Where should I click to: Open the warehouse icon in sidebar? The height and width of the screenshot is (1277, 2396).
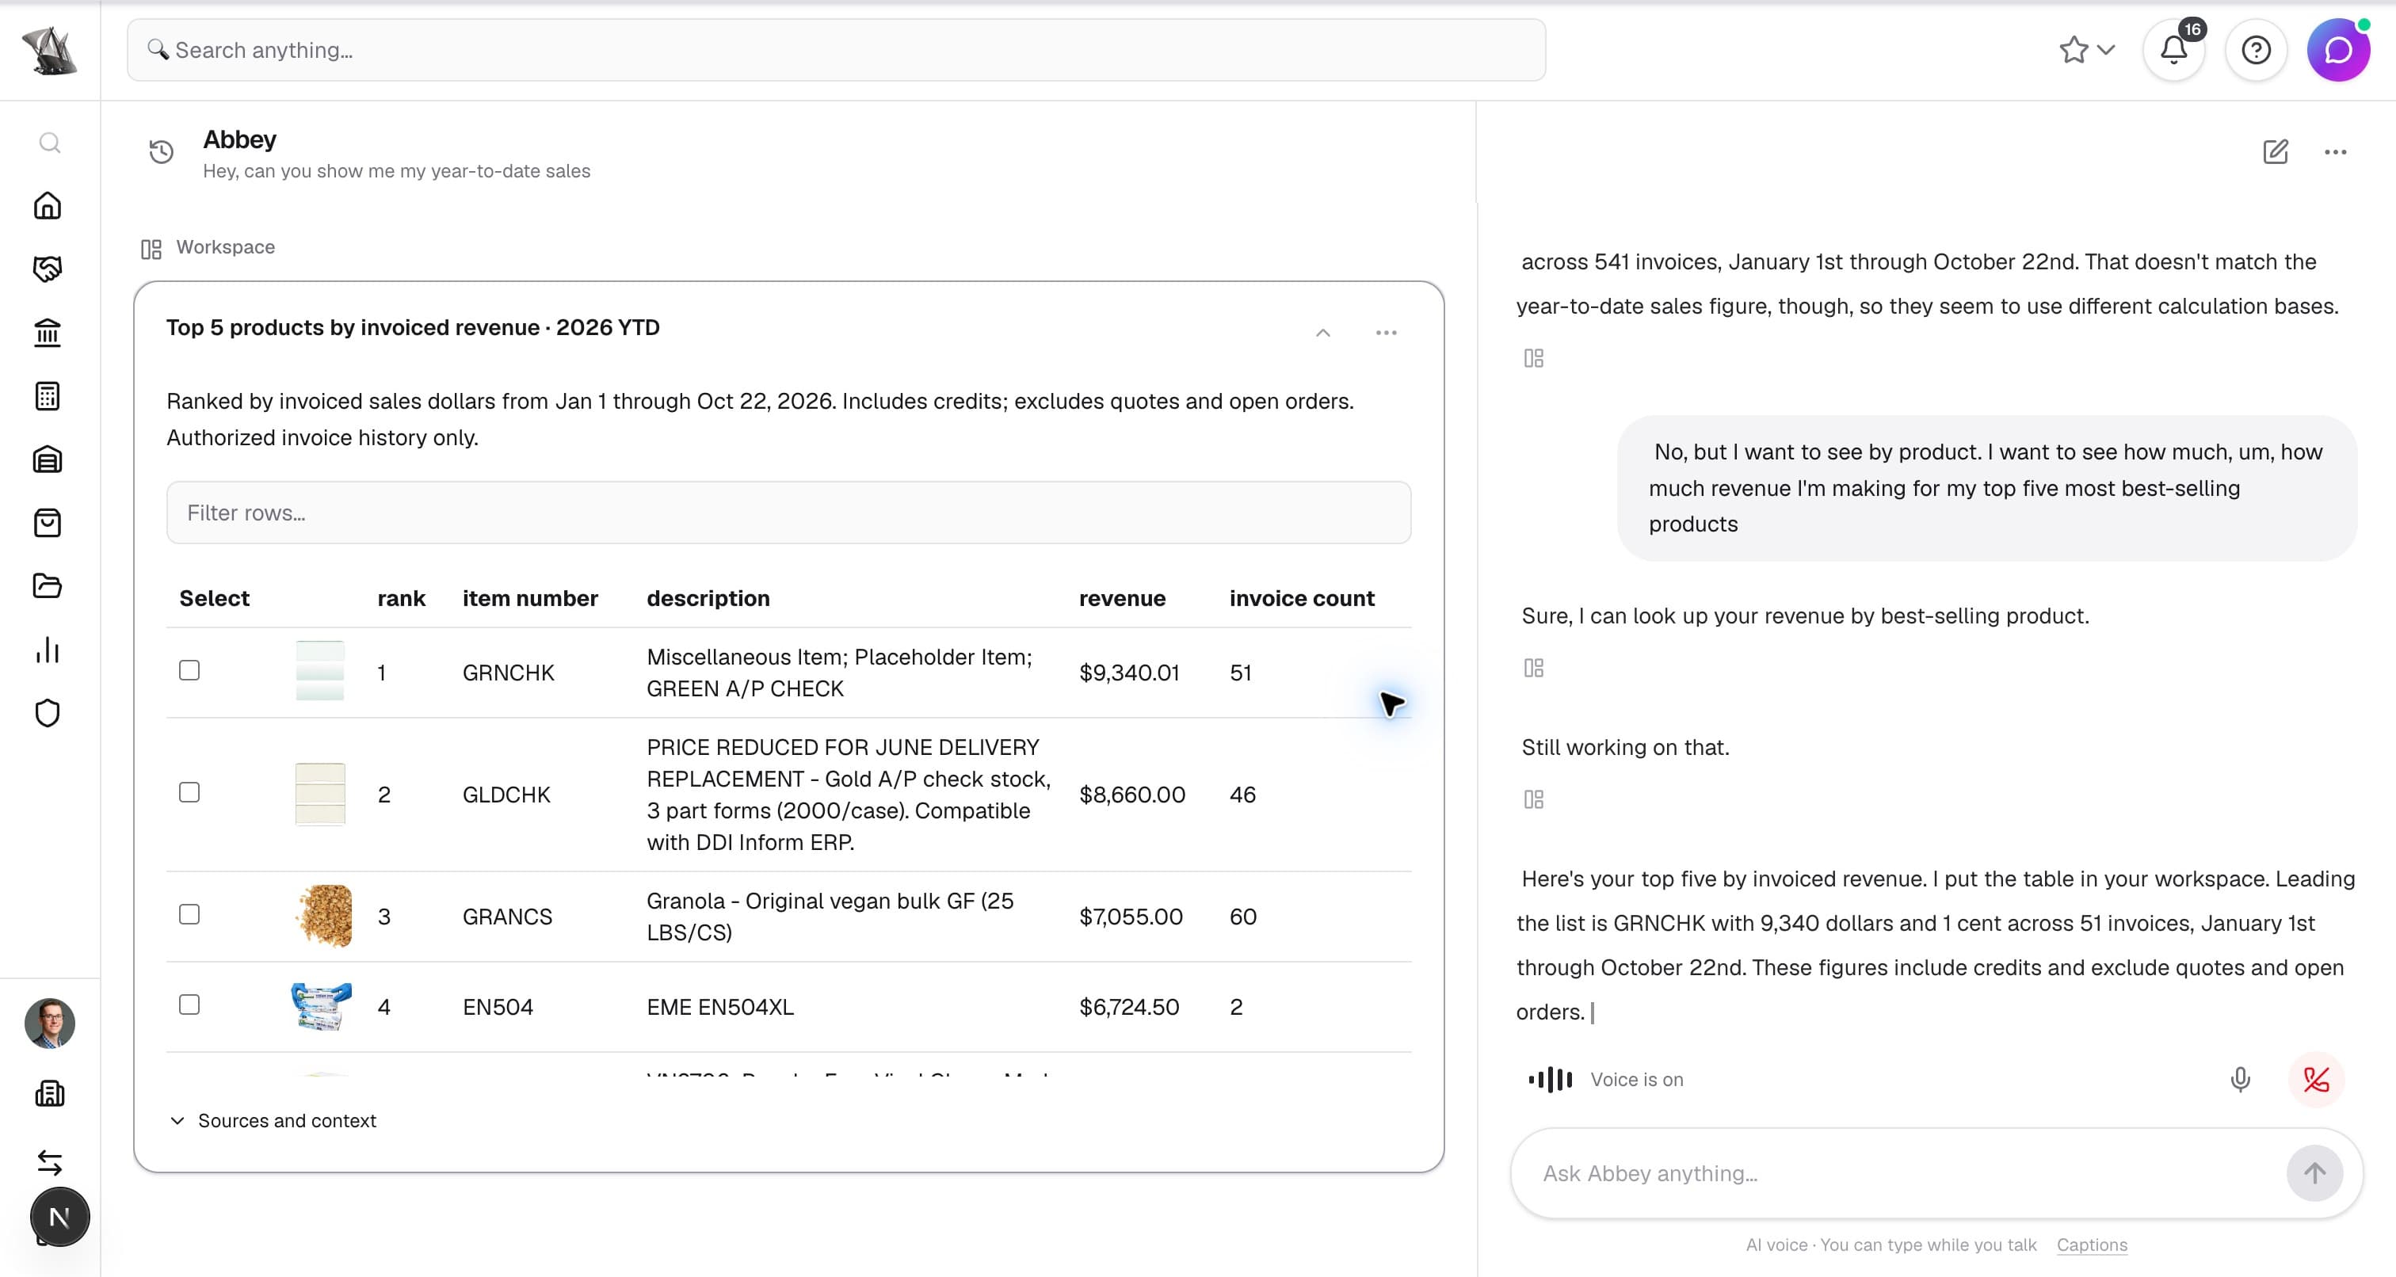click(48, 459)
